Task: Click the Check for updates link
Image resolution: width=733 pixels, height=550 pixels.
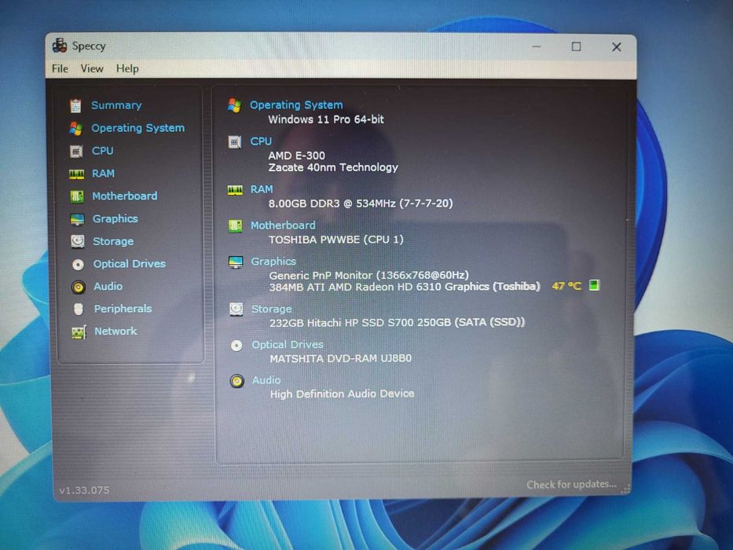Action: 571,485
